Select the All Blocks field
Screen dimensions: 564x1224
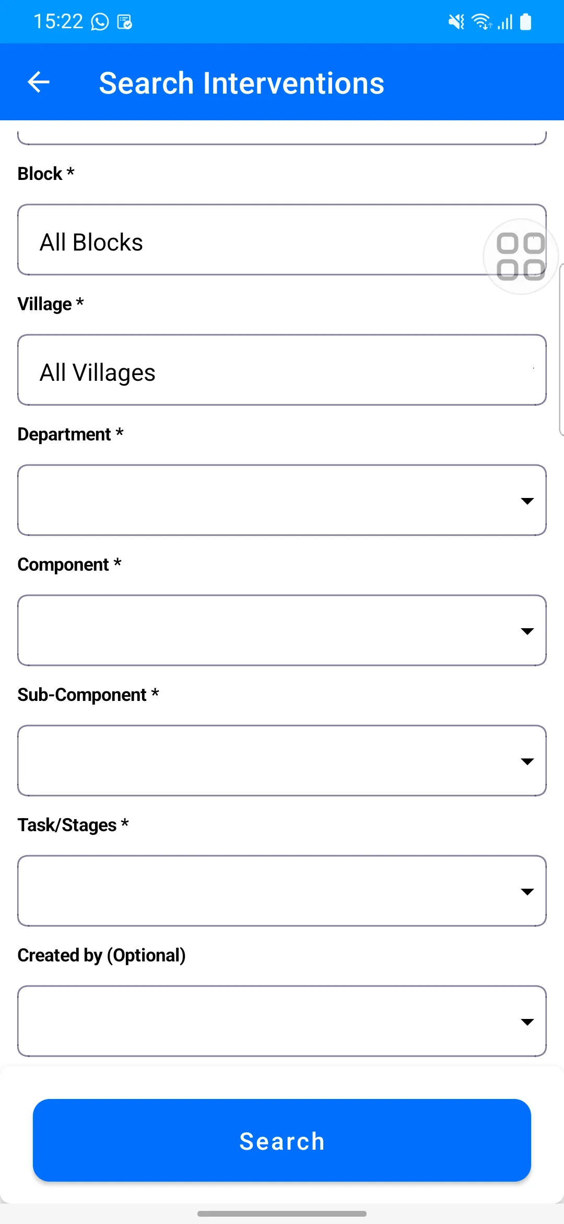pyautogui.click(x=282, y=240)
